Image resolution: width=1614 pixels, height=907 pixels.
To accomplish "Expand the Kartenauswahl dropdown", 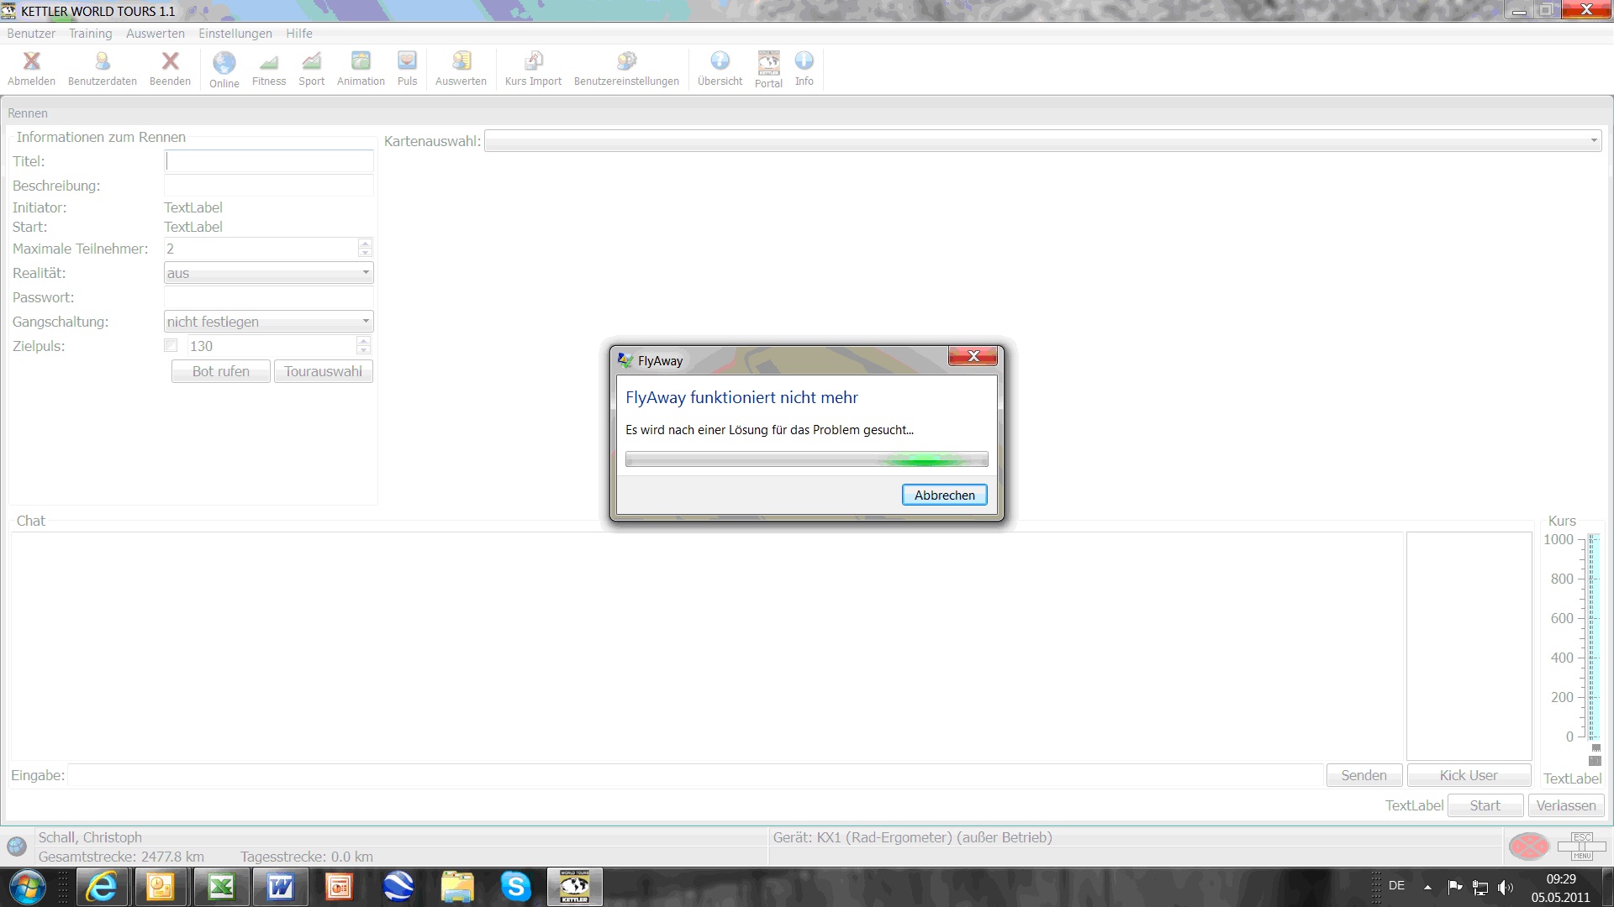I will tap(1593, 141).
